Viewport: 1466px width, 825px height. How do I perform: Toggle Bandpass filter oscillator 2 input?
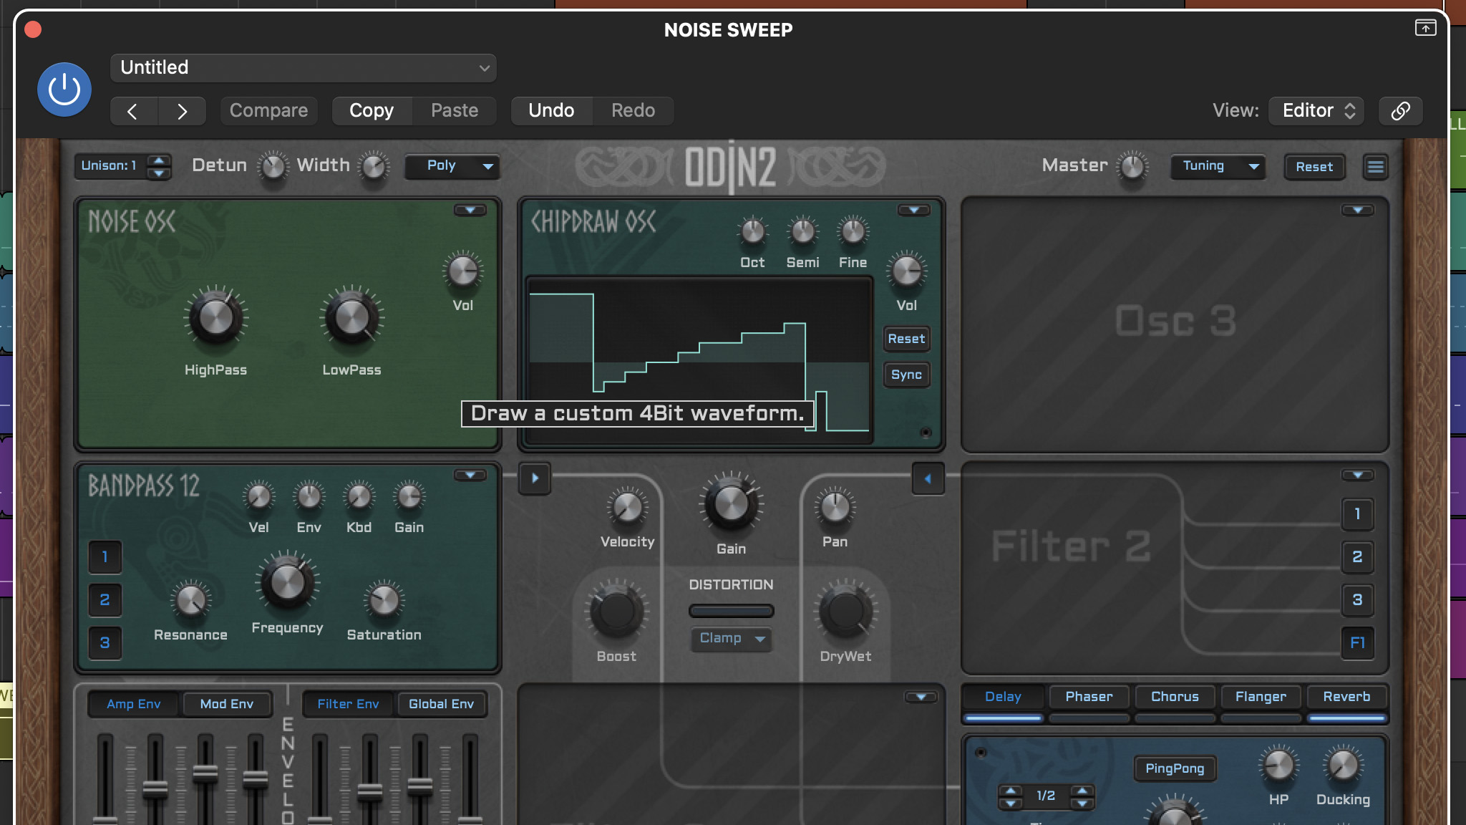[x=105, y=599]
